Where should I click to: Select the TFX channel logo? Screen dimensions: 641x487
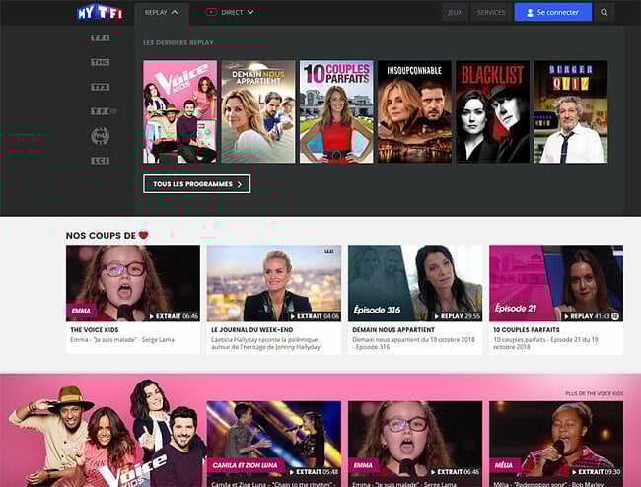tap(101, 87)
